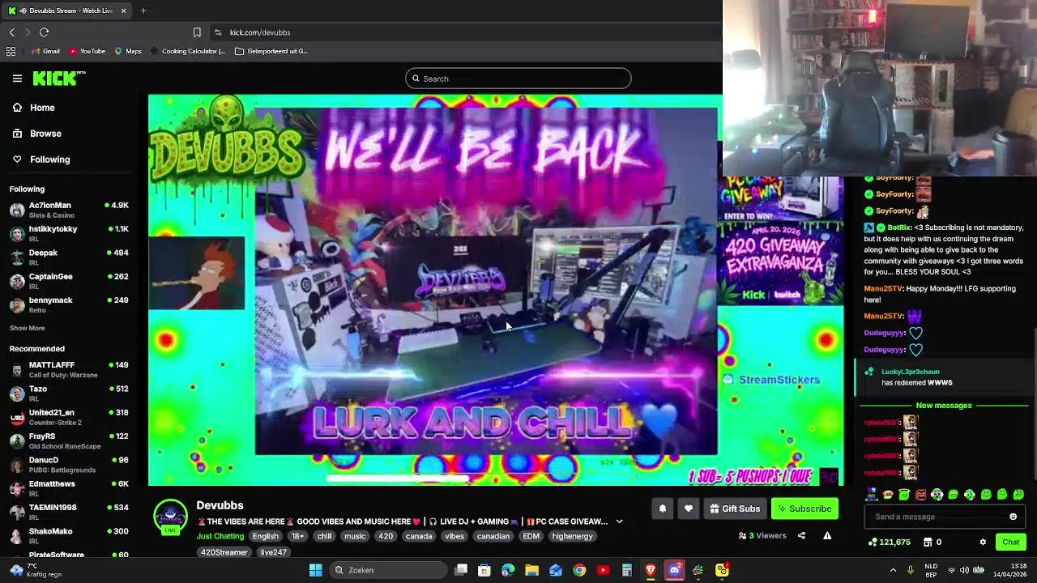Open Tazo recommended channel

[x=69, y=394]
